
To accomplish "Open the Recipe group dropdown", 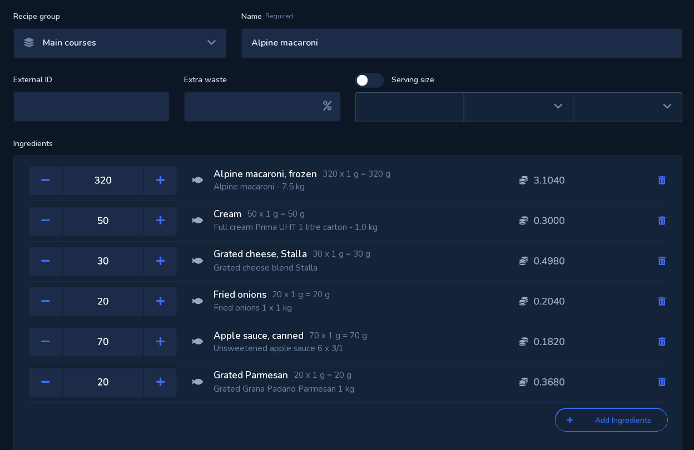I will click(120, 43).
